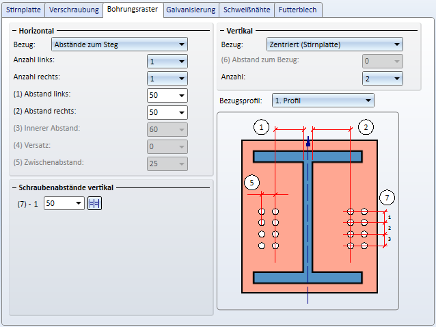
Task: Click the 'Bezugsprofil:' label
Action: coord(241,101)
